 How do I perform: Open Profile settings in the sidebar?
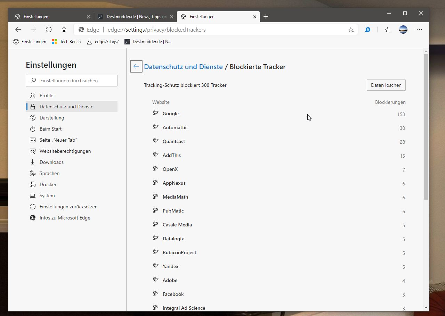pyautogui.click(x=72, y=95)
